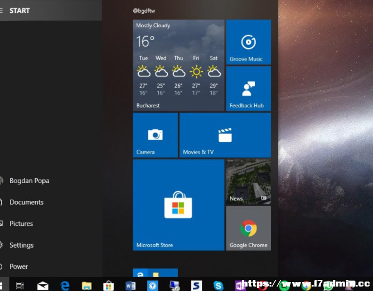Open Remote Desktop icon in taskbar
The image size is (373, 291).
point(175,286)
